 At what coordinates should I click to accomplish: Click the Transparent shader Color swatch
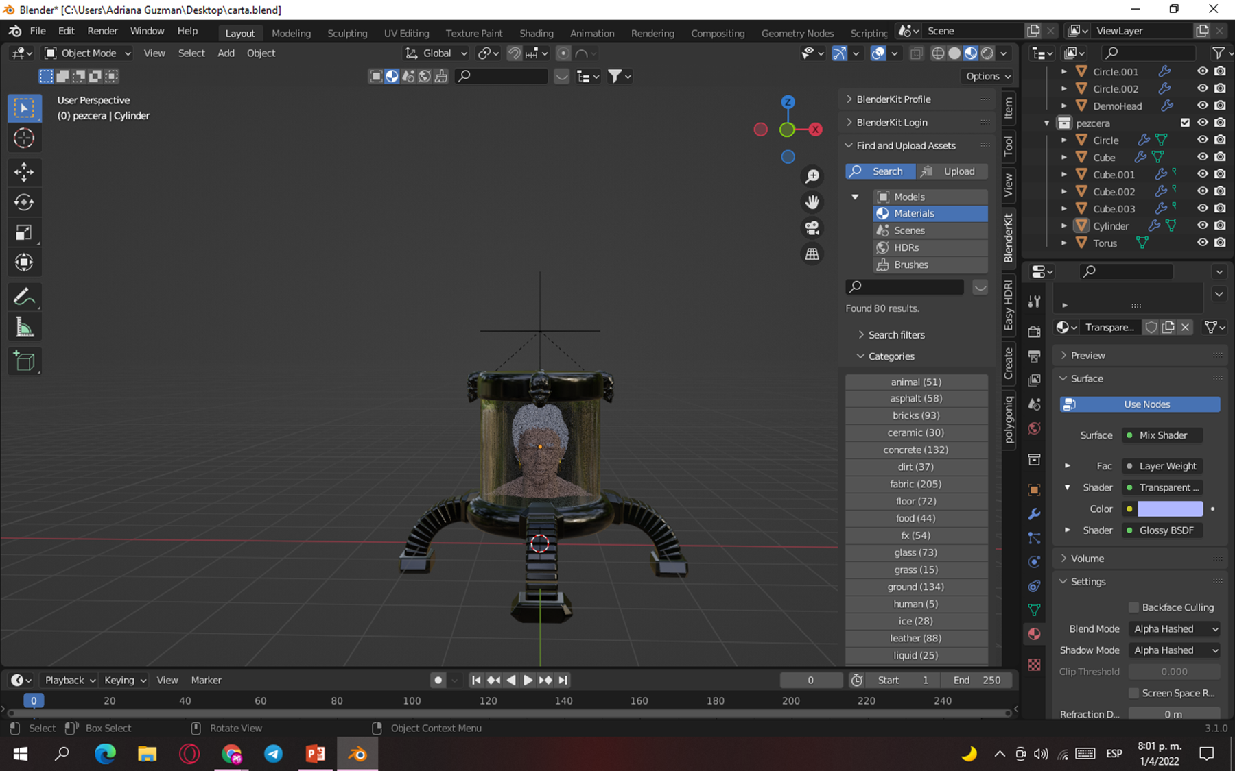pos(1170,509)
